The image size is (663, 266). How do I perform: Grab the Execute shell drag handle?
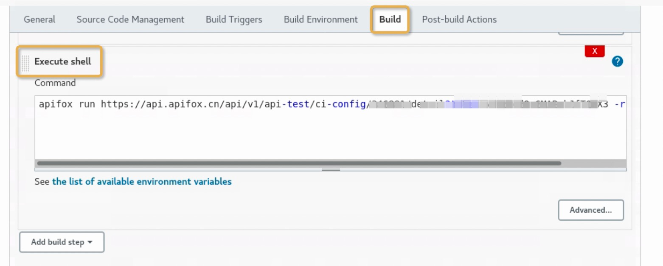pyautogui.click(x=26, y=62)
